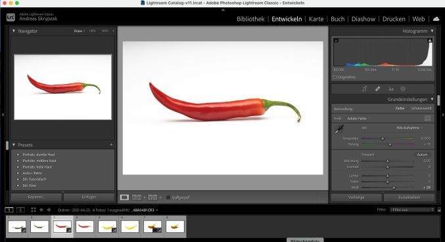The image size is (445, 242).
Task: Open the Adobe Farbe profile dropdown
Action: 358,118
